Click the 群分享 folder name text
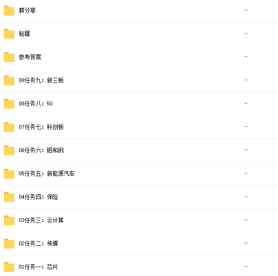 (27, 10)
